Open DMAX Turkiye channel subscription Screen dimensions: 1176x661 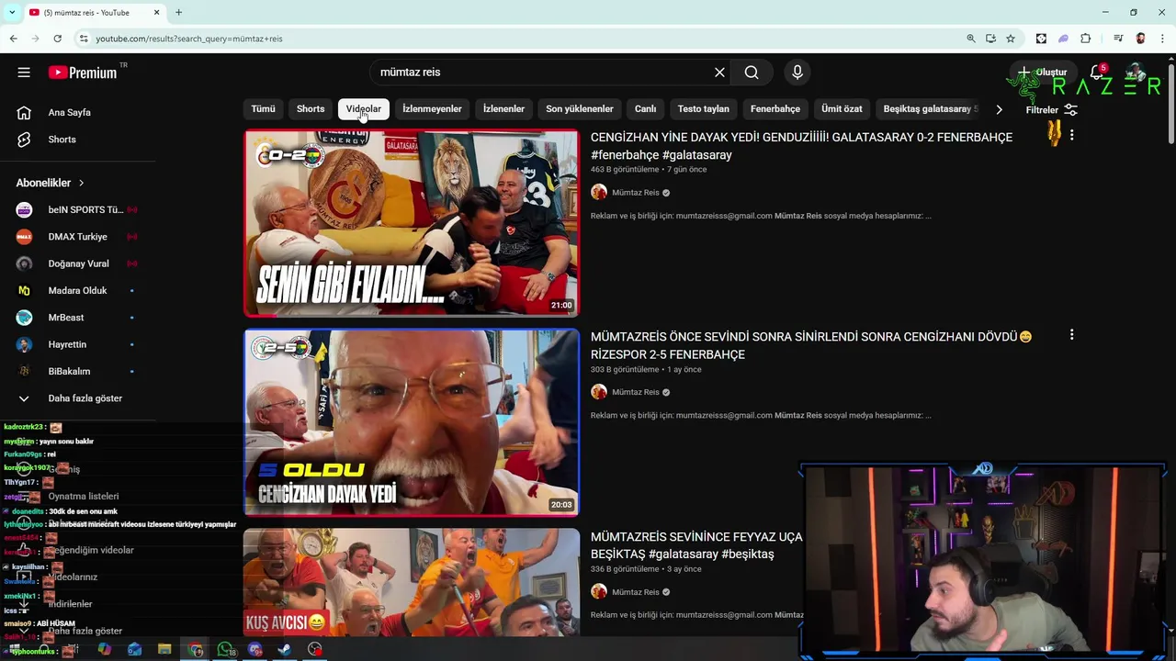tap(78, 237)
